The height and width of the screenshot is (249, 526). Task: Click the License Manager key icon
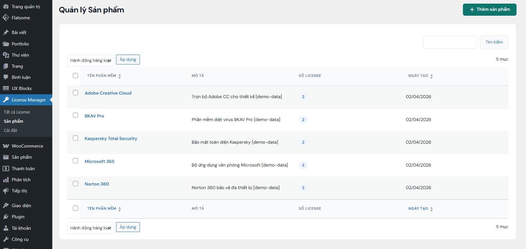6,100
